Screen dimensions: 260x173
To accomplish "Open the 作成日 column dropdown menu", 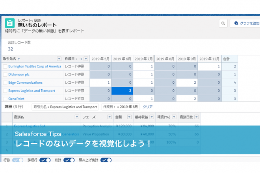I will coord(86,59).
